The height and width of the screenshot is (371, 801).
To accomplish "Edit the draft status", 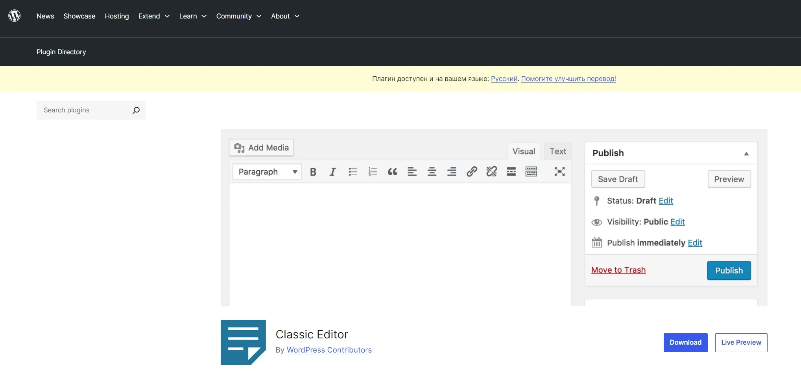I will [666, 201].
